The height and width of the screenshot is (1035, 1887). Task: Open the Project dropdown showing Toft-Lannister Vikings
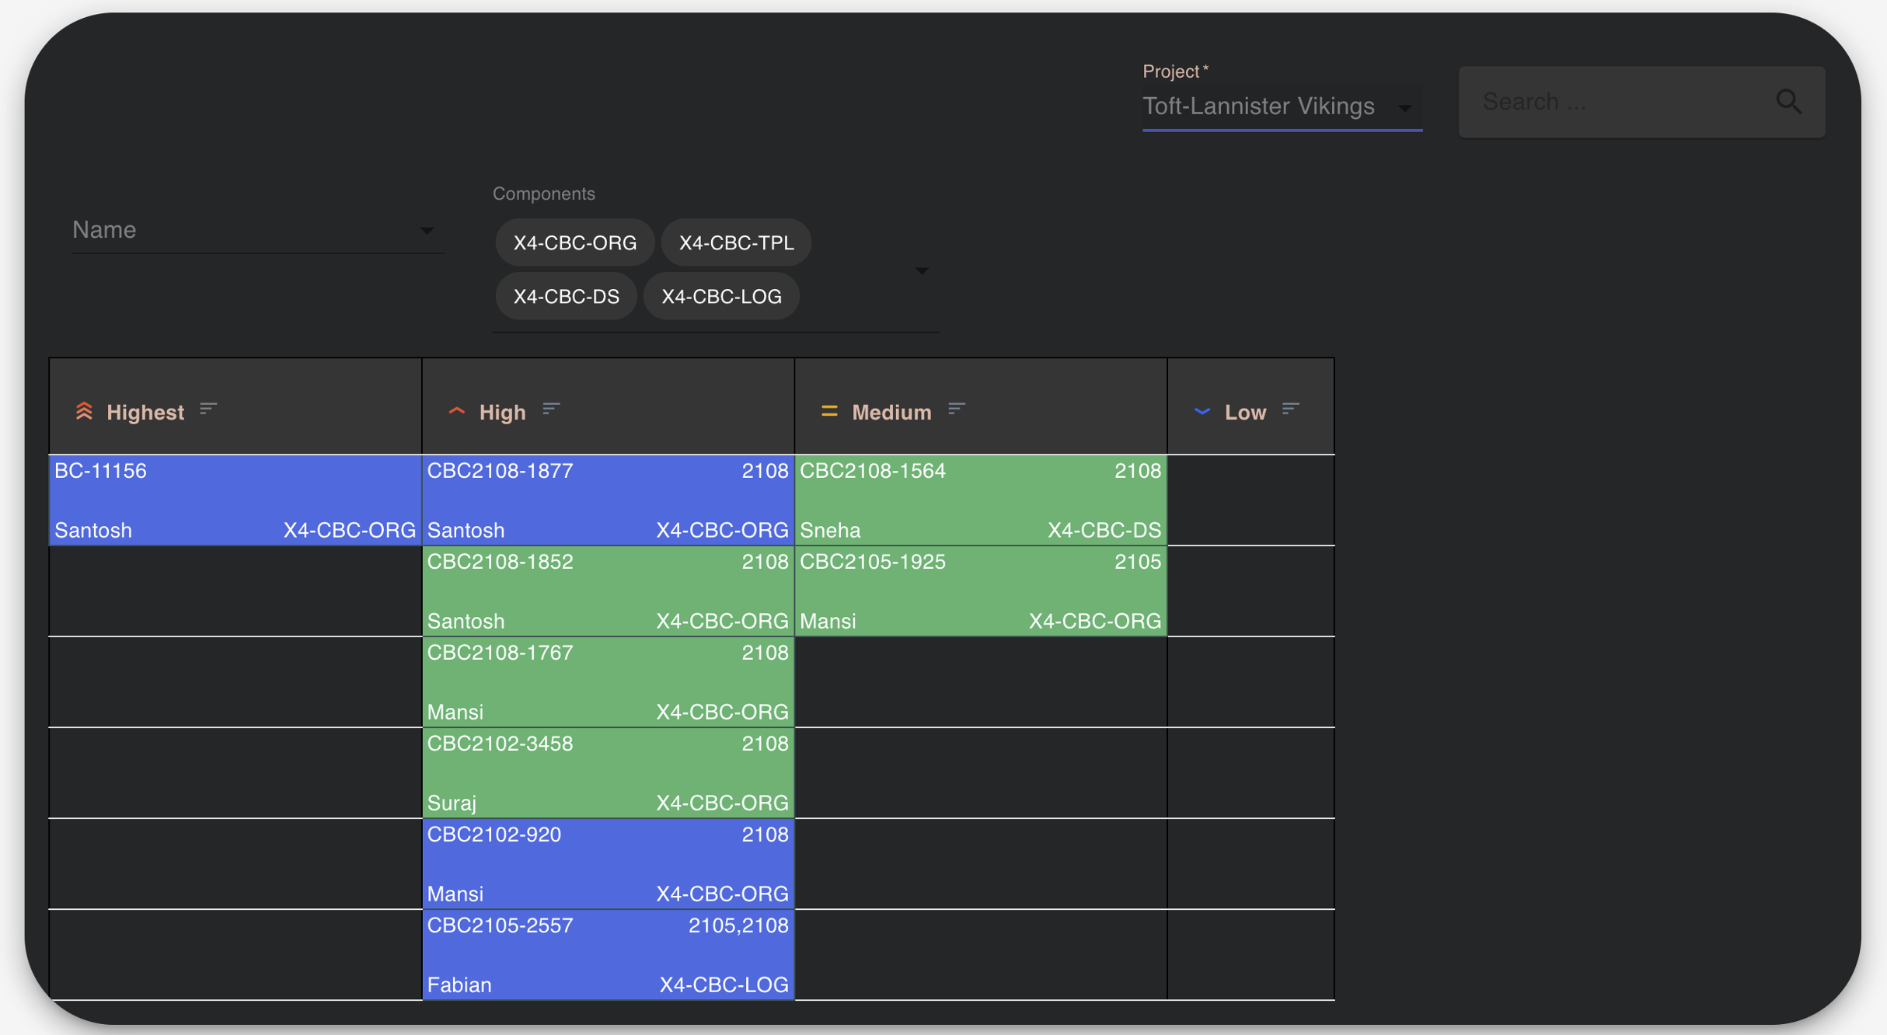pos(1404,108)
